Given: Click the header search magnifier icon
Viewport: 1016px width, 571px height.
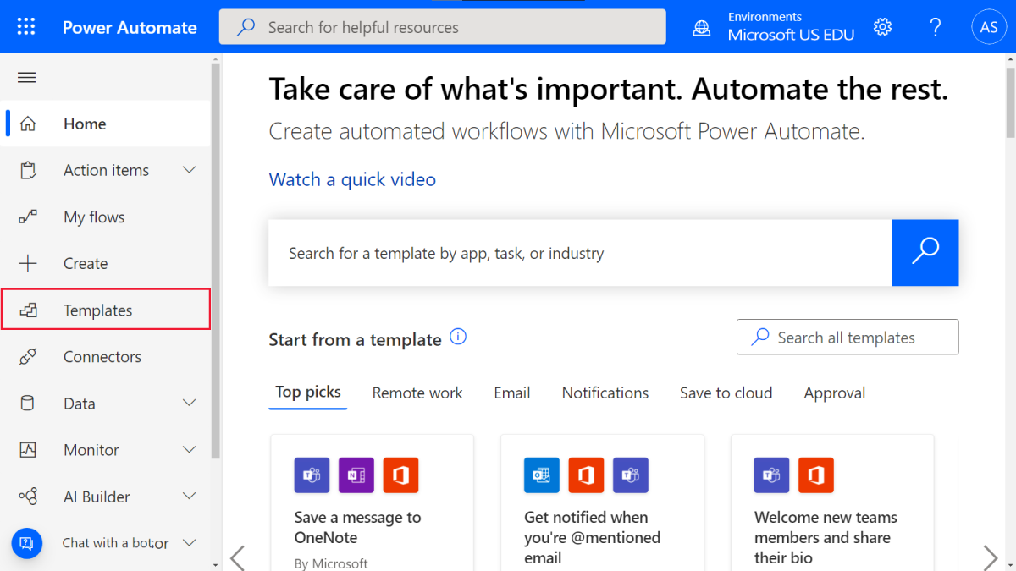Looking at the screenshot, I should 246,27.
